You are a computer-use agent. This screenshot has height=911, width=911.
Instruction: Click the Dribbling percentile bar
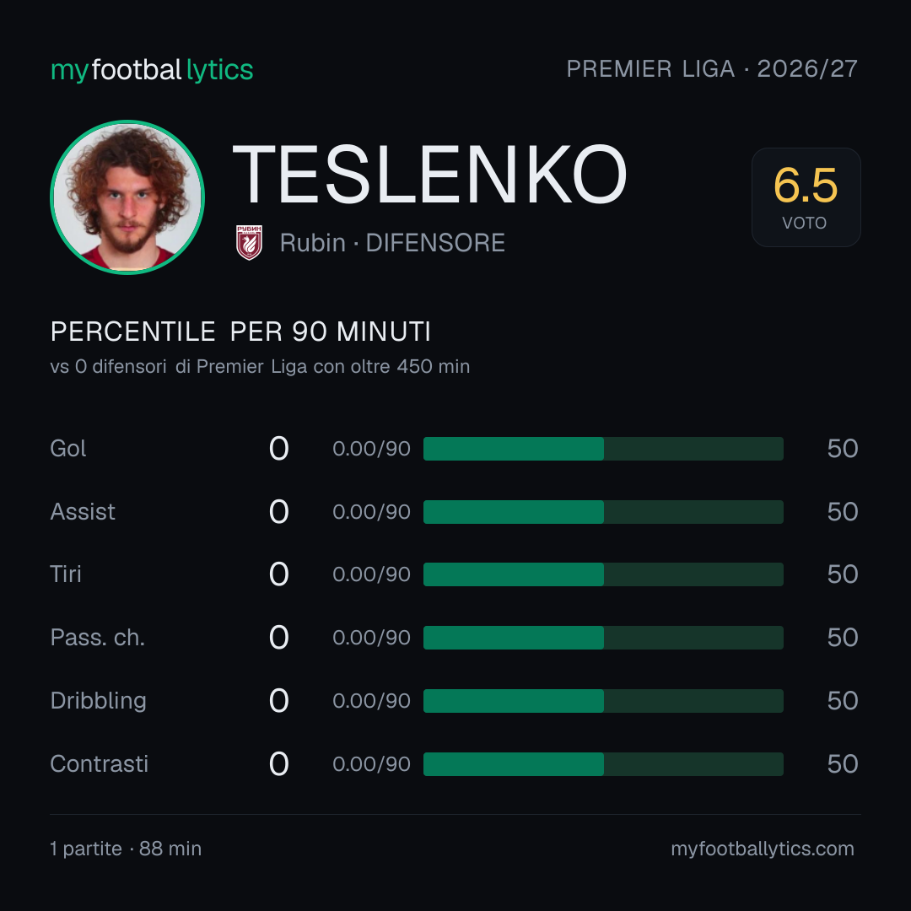[603, 701]
